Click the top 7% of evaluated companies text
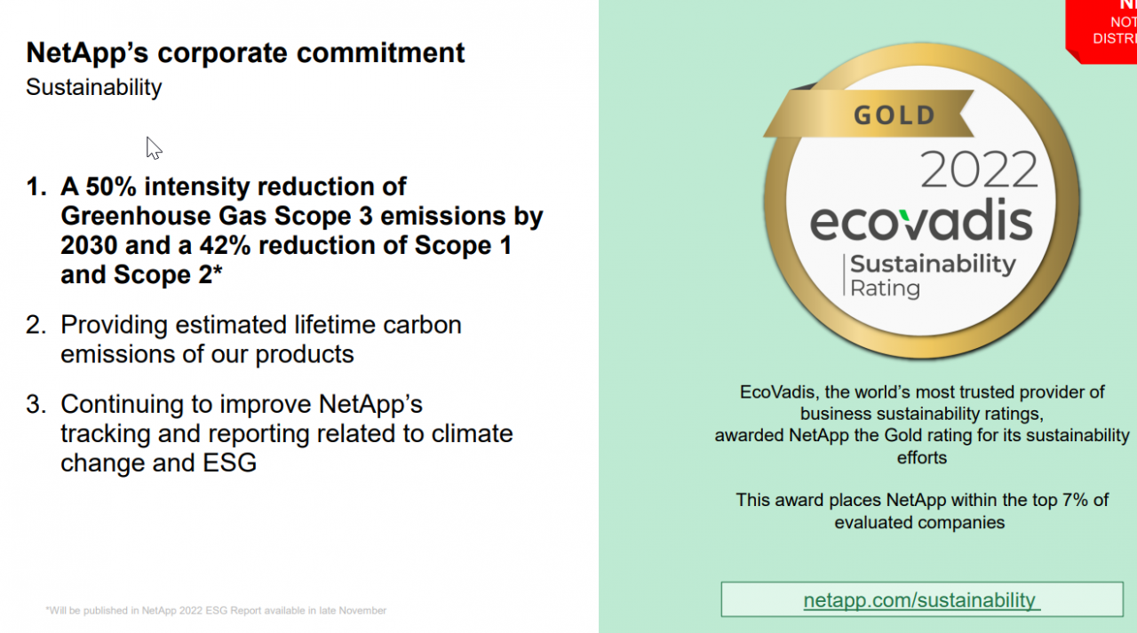 [x=922, y=511]
